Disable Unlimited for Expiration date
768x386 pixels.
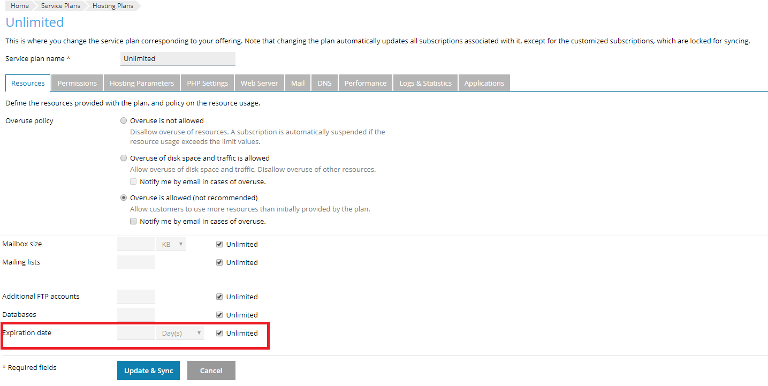click(219, 333)
